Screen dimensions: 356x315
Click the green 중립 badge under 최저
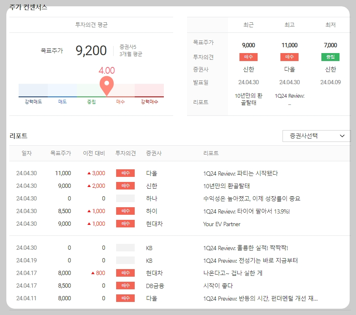330,57
